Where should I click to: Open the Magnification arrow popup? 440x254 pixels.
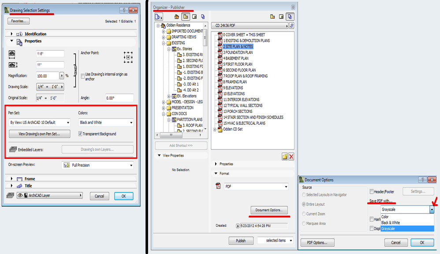(x=62, y=76)
